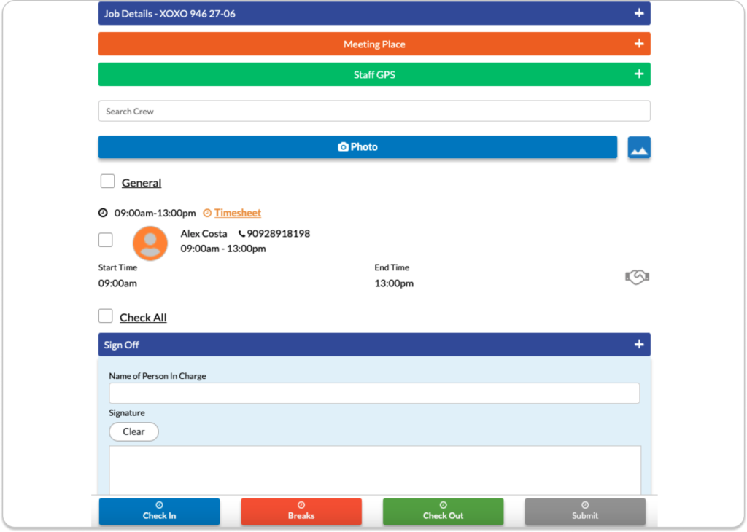Collapse the Sign Off panel

pyautogui.click(x=639, y=344)
